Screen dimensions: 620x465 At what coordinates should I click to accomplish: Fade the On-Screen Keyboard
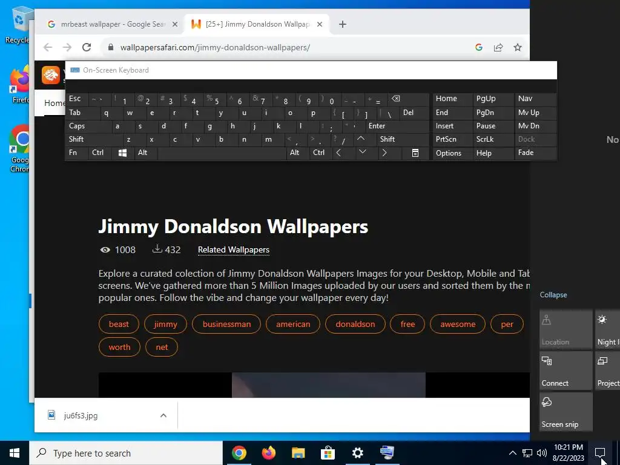tap(535, 153)
